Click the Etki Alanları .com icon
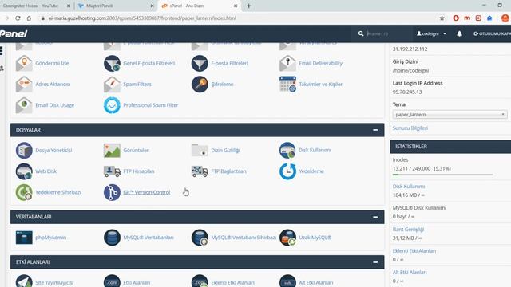This screenshot has width=511, height=287. (112, 281)
